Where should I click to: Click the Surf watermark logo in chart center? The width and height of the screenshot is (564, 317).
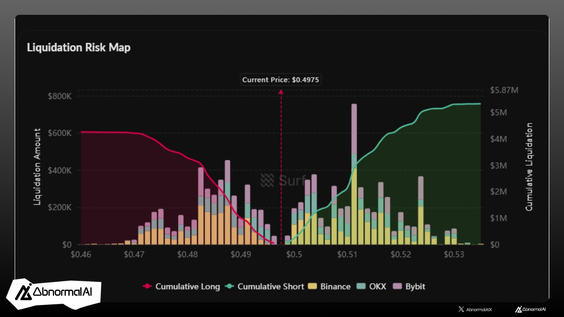[x=267, y=180]
